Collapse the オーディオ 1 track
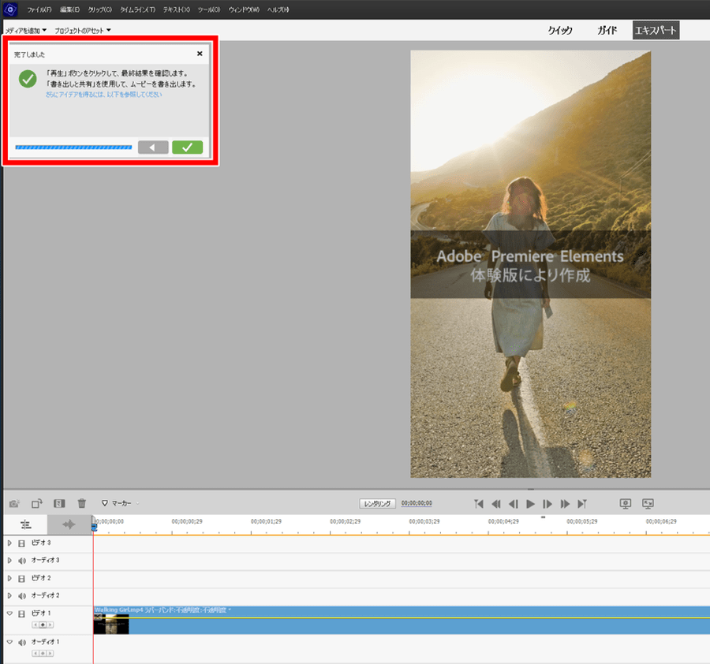710x664 pixels. pyautogui.click(x=9, y=642)
